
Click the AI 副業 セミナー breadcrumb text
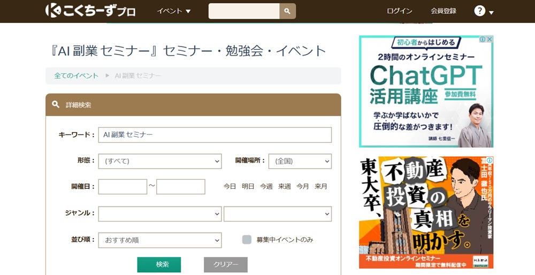[x=138, y=76]
